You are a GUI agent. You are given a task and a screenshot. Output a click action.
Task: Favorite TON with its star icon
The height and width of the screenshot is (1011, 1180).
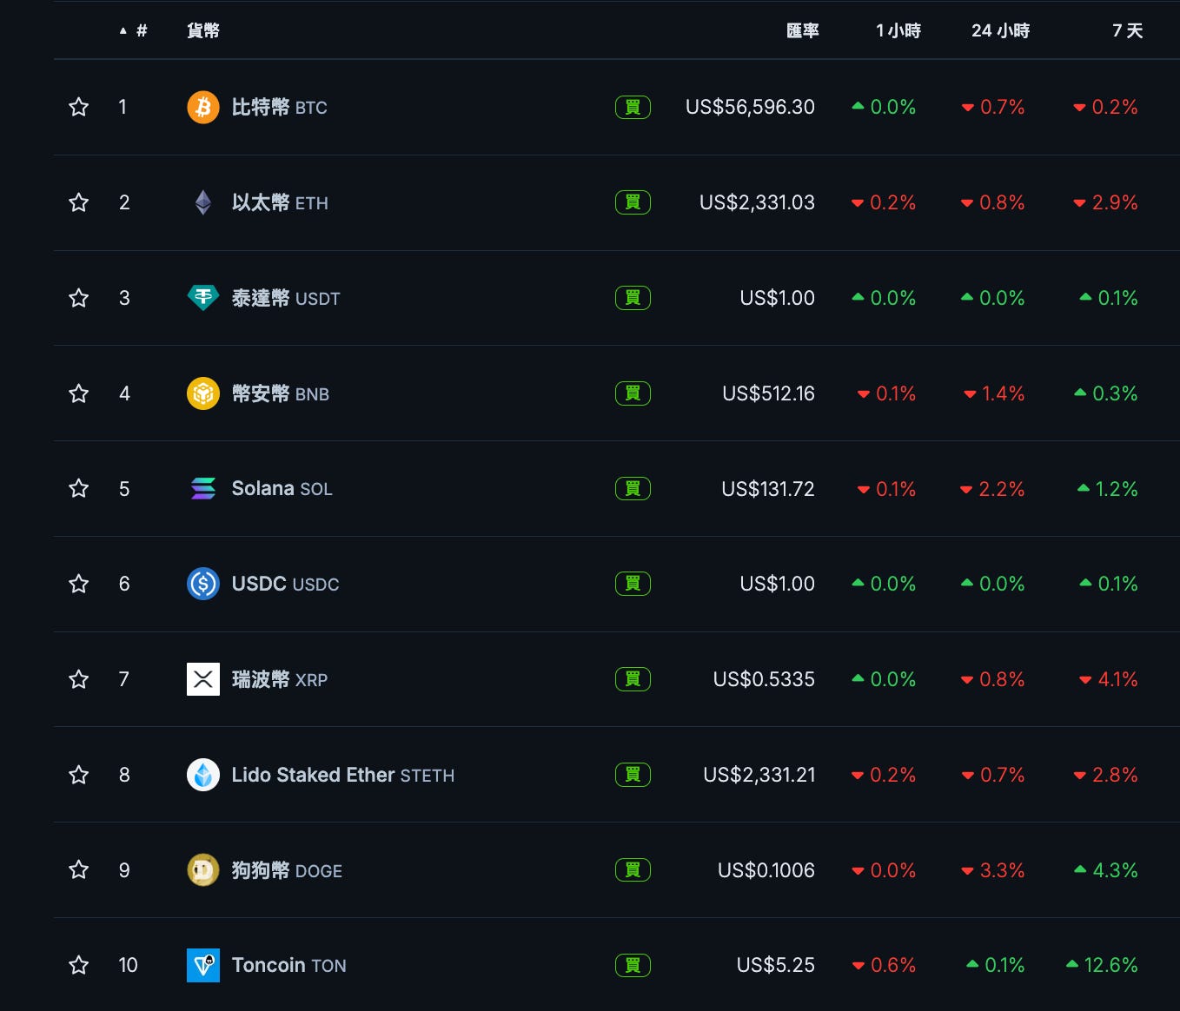pos(79,965)
